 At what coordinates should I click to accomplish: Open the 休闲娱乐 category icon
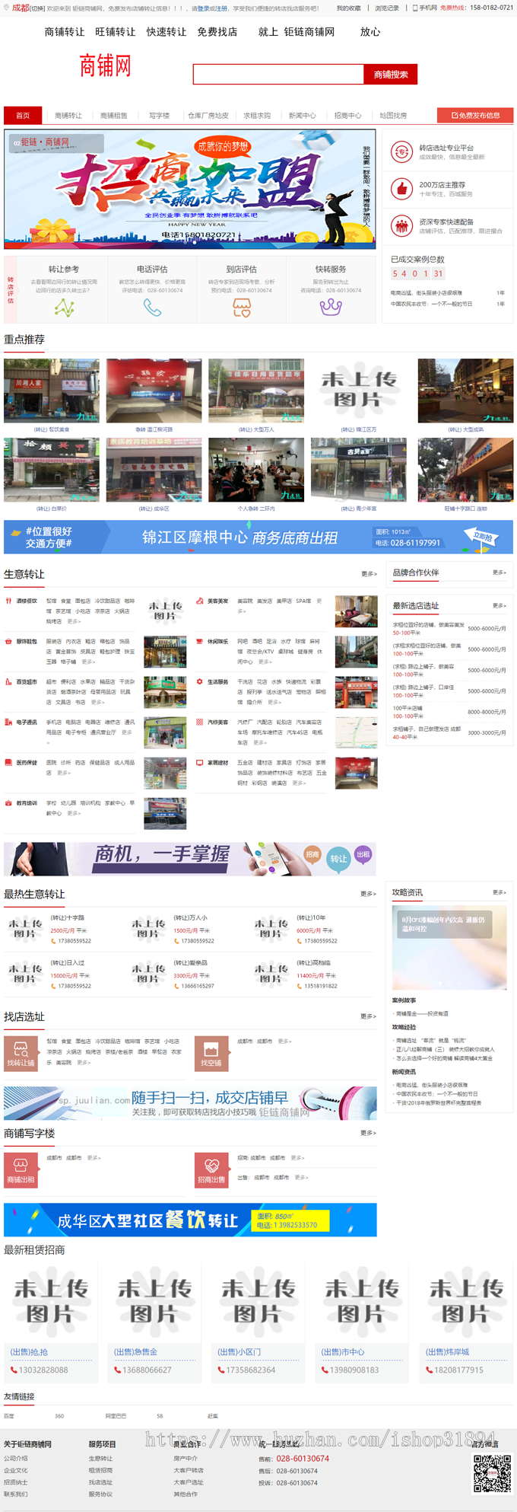(x=200, y=641)
